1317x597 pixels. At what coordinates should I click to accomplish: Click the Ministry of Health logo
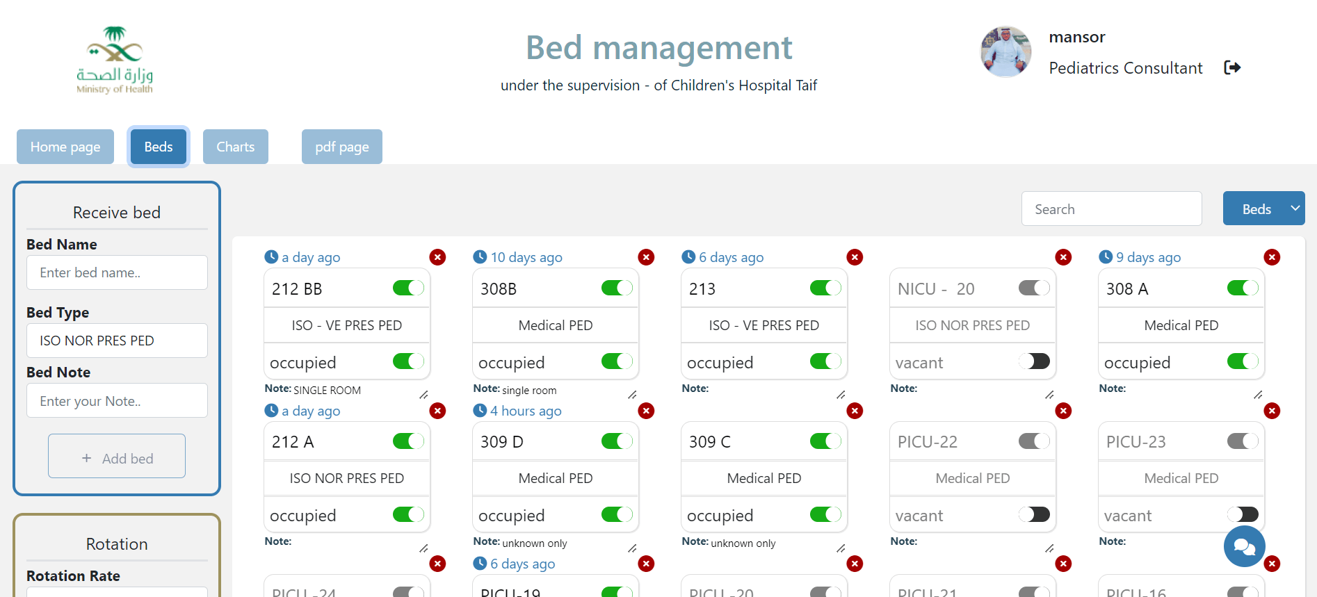click(x=115, y=60)
